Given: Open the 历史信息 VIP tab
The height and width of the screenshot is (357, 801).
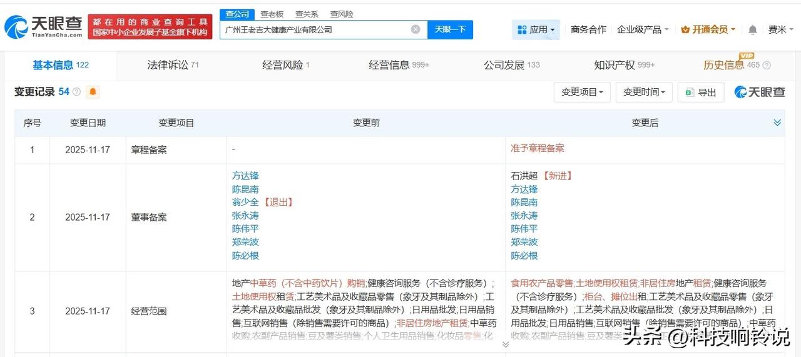Looking at the screenshot, I should tap(732, 65).
